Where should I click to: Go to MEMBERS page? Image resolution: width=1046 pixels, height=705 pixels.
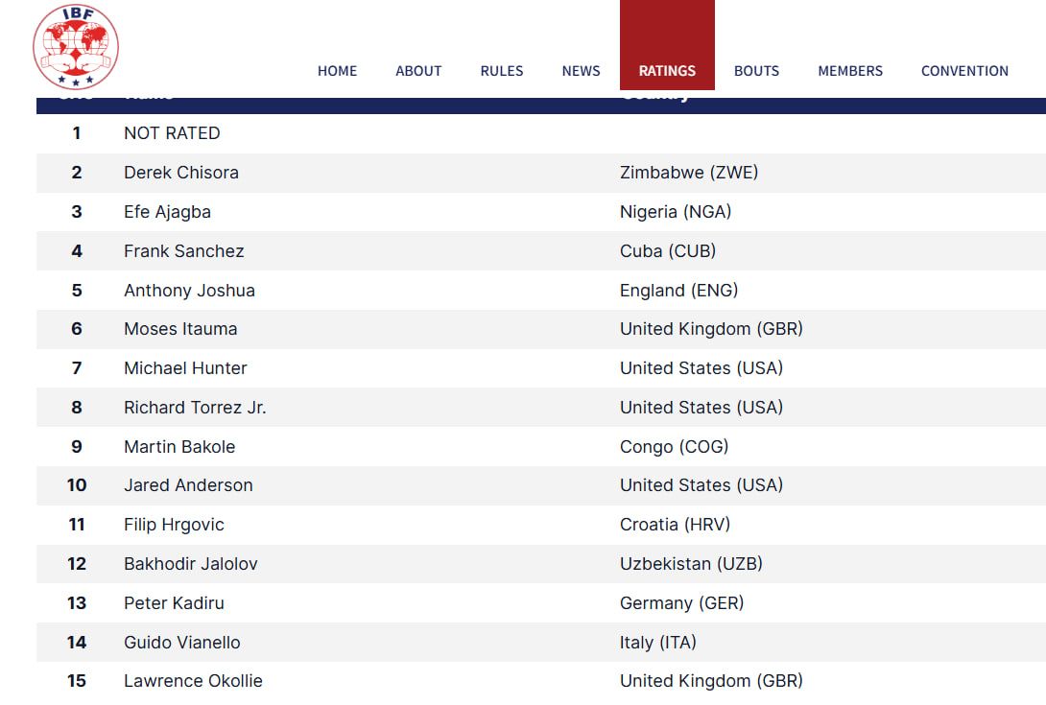(850, 71)
